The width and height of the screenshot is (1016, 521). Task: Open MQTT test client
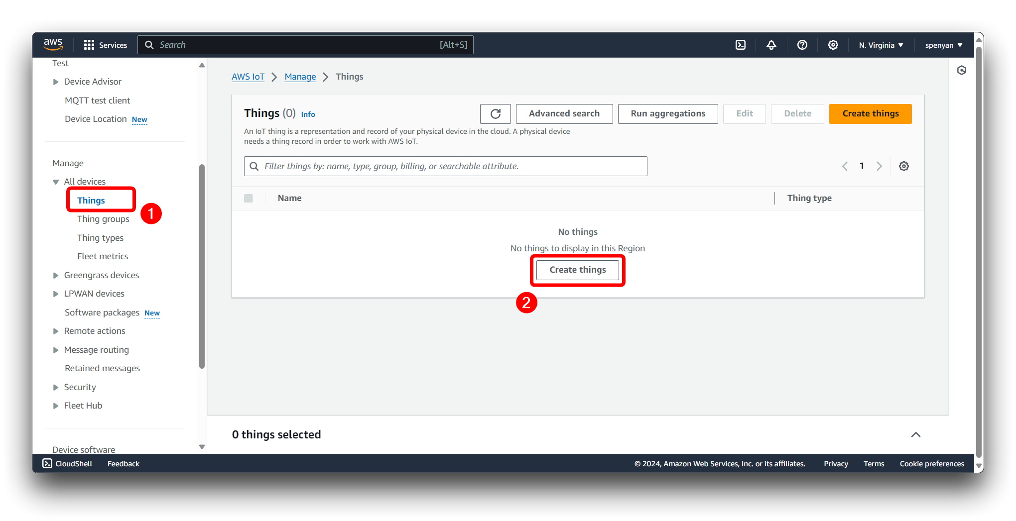tap(97, 101)
